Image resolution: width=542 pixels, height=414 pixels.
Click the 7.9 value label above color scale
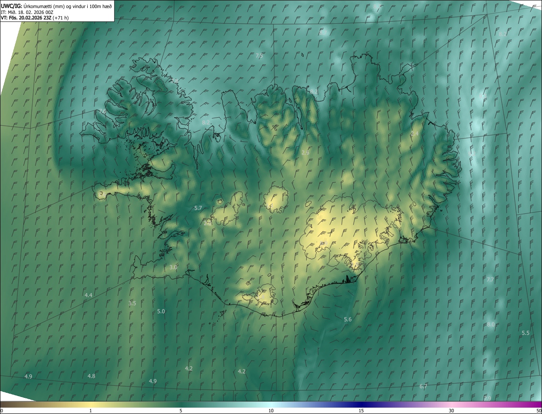(x=487, y=398)
